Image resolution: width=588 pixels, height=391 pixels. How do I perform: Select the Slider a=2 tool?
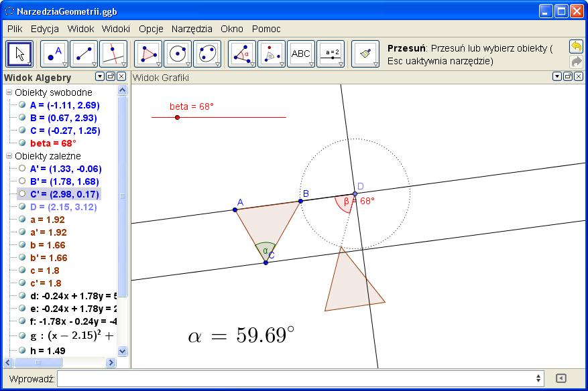tap(331, 54)
